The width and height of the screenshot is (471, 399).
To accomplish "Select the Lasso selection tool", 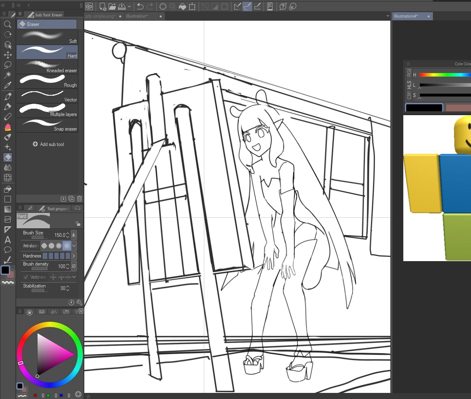I will coord(8,65).
